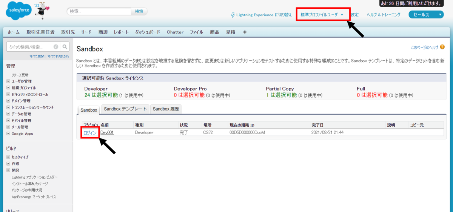
Task: Expand メール管理 tree node
Action: pyautogui.click(x=8, y=127)
